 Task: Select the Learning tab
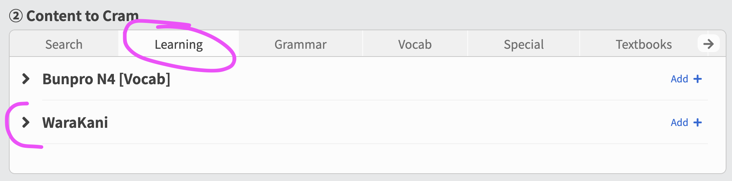(x=179, y=44)
